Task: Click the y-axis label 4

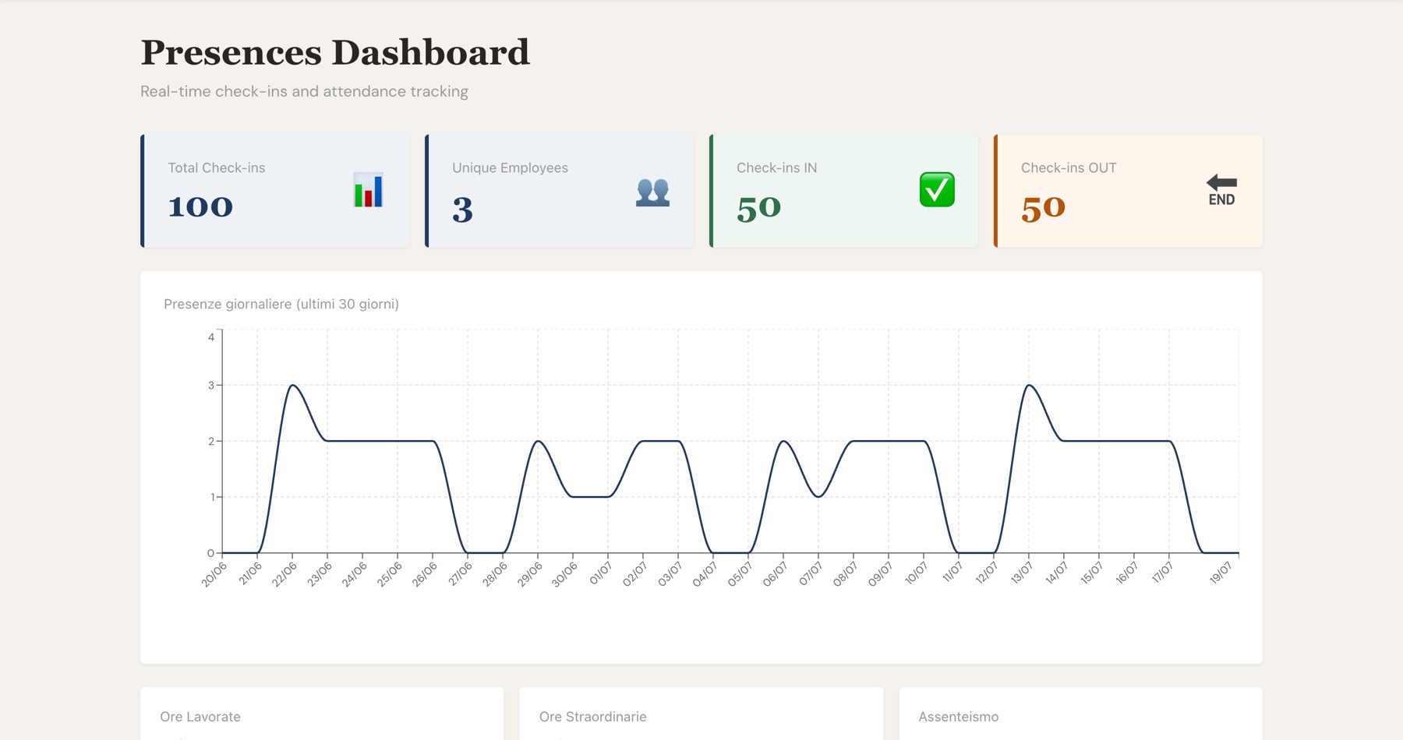Action: (211, 337)
